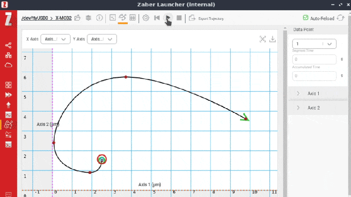
Task: Open the layers stack icon
Action: pos(88,18)
